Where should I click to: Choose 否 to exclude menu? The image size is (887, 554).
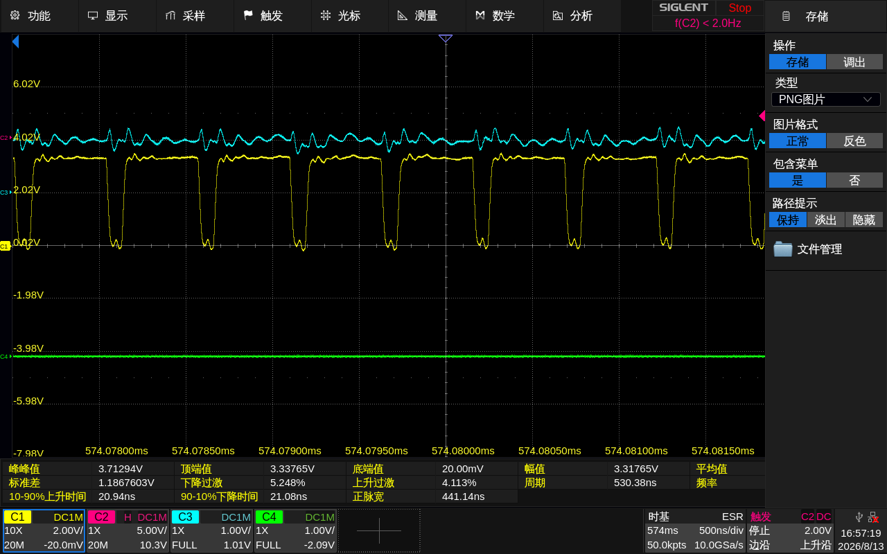point(854,180)
